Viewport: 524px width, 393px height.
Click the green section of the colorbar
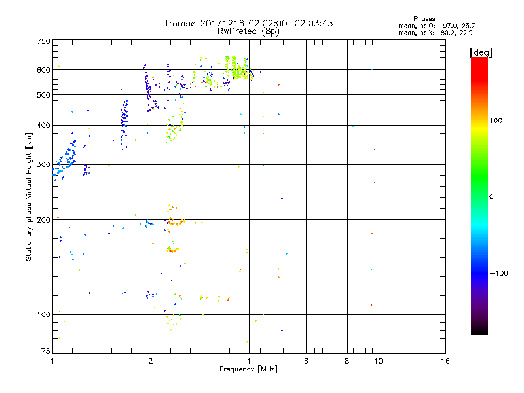pyautogui.click(x=479, y=177)
